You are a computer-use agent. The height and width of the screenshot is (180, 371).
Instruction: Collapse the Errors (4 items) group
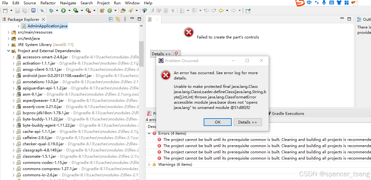[150, 133]
